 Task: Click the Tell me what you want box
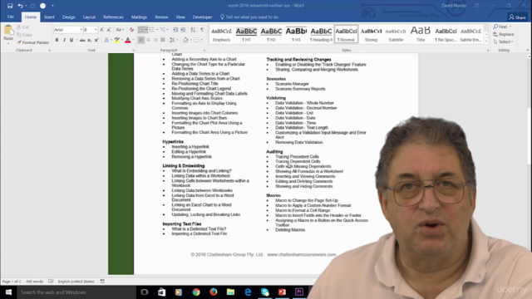(249, 17)
